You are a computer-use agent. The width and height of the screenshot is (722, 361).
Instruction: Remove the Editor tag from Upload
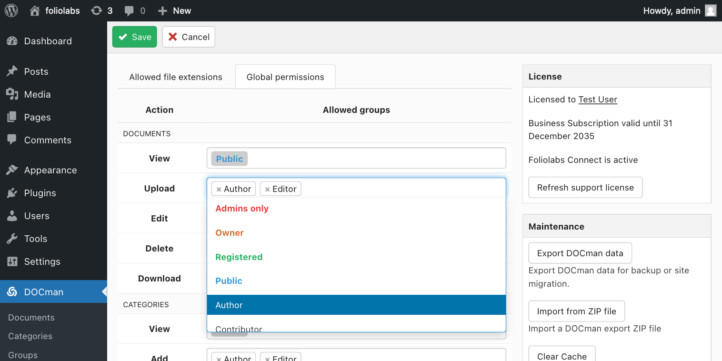267,189
